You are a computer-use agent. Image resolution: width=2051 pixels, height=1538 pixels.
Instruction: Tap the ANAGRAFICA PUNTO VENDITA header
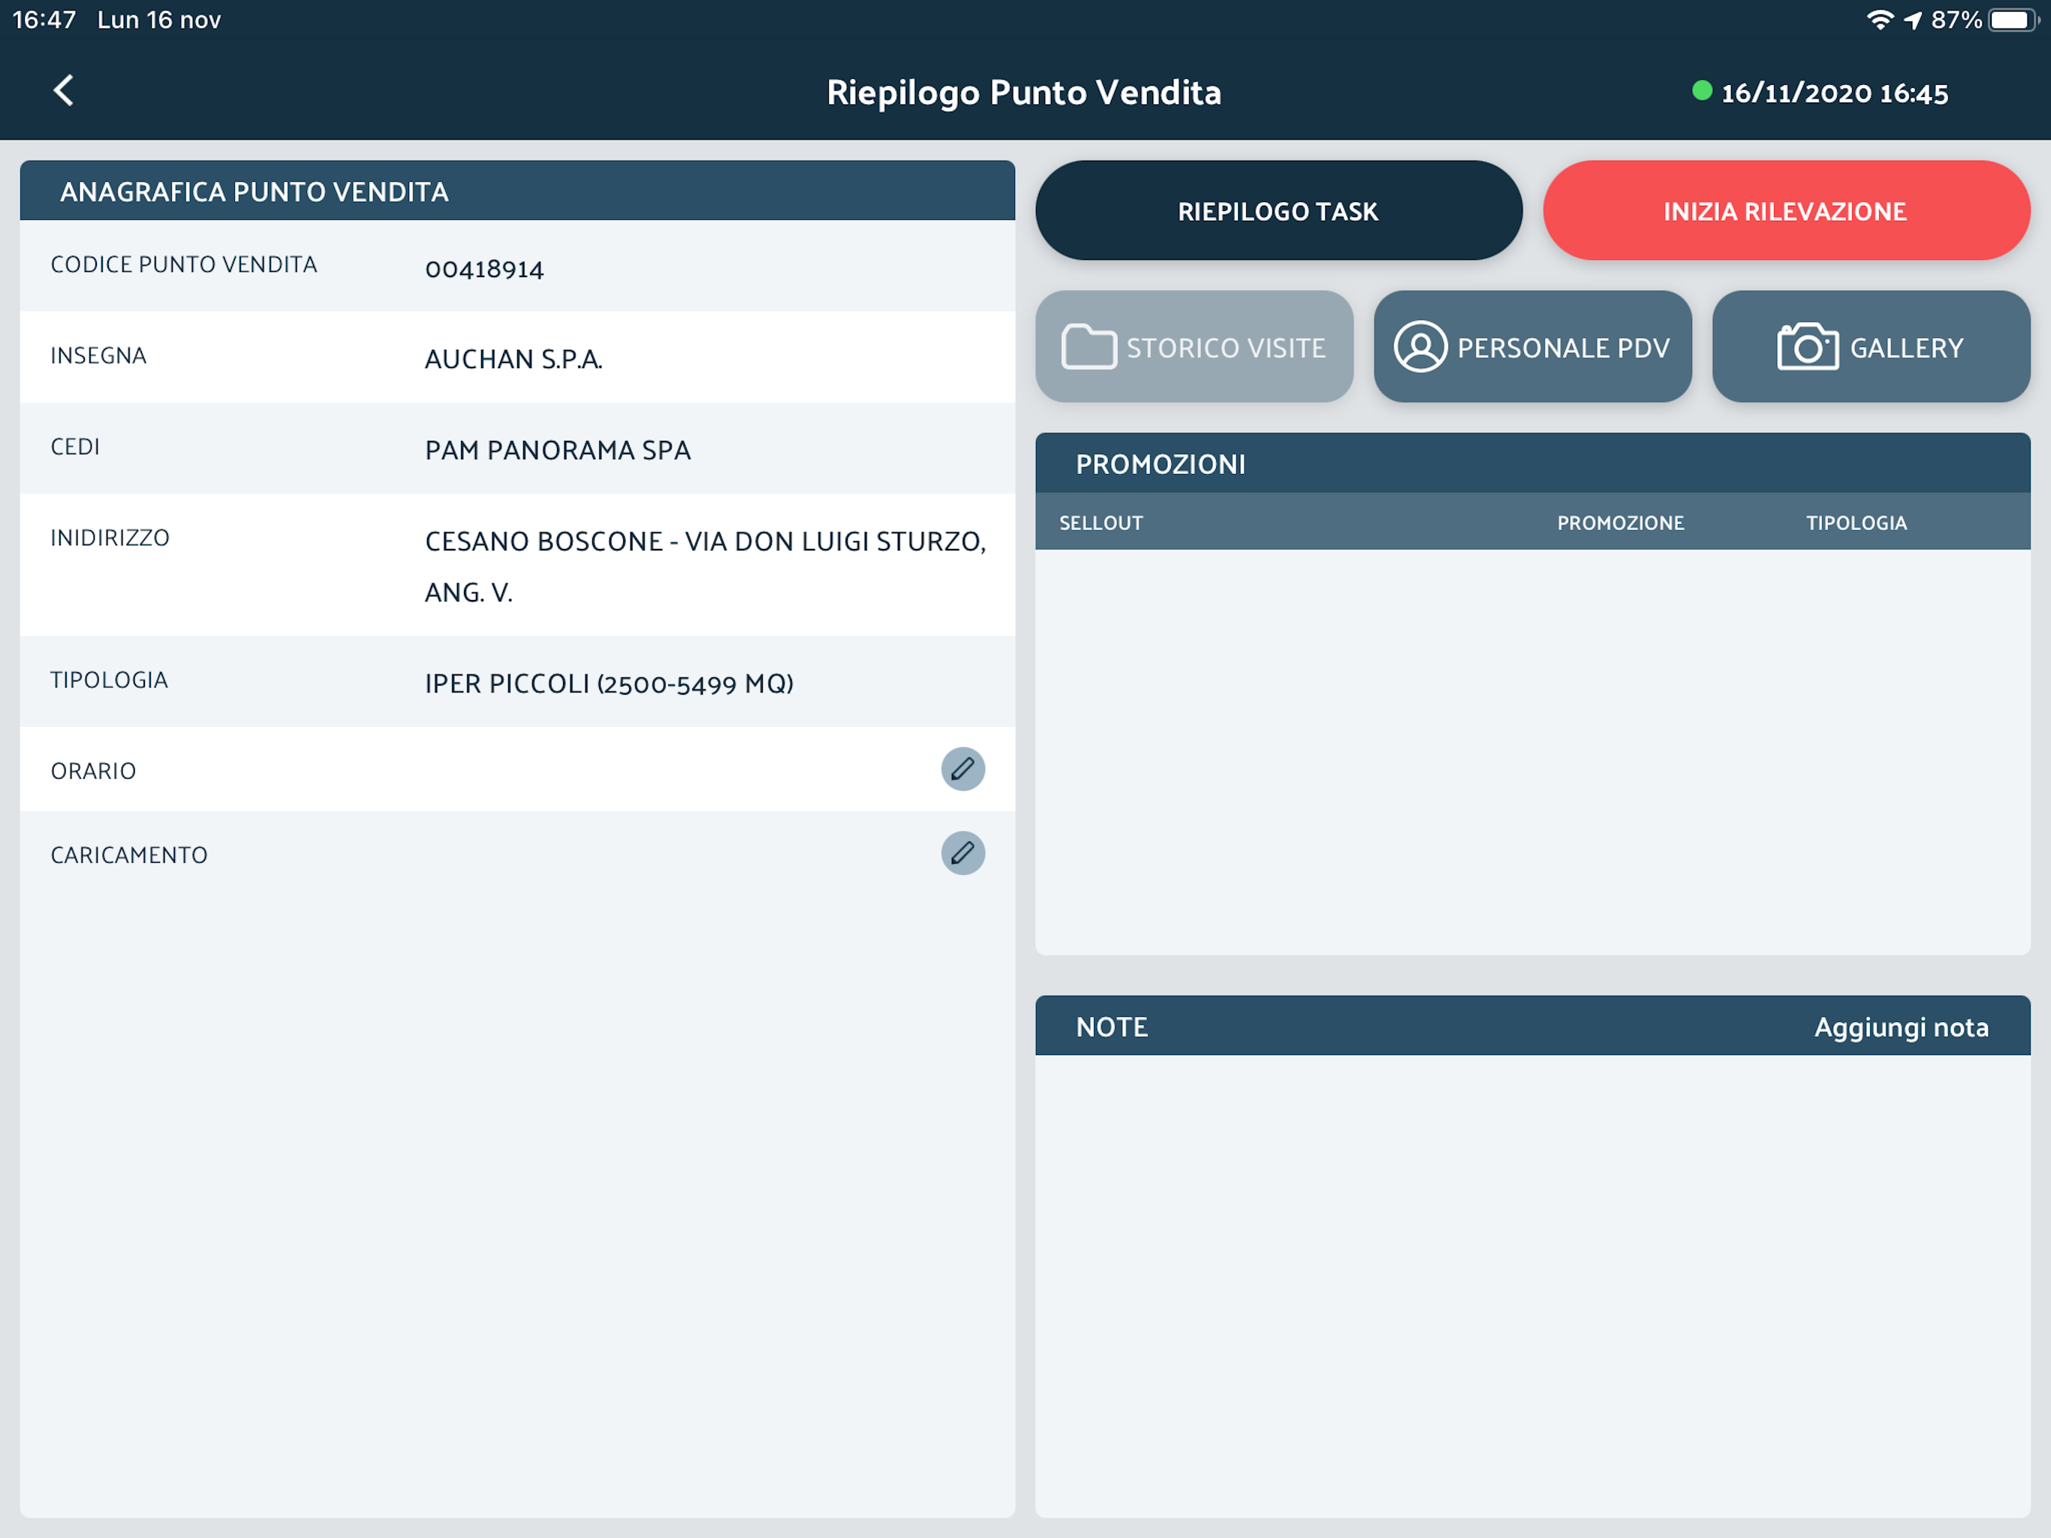[517, 191]
